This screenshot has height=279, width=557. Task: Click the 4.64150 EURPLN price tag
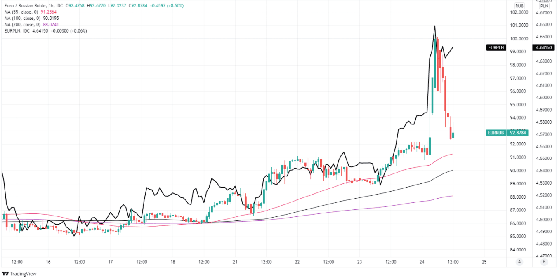544,48
